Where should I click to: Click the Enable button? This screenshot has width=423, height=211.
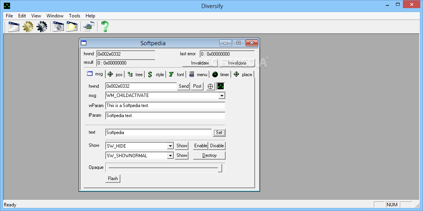(x=201, y=146)
